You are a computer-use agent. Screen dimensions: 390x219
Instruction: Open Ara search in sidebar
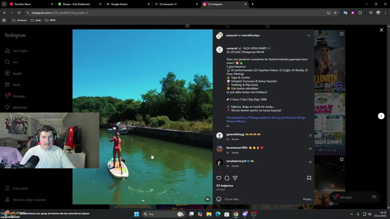11,62
